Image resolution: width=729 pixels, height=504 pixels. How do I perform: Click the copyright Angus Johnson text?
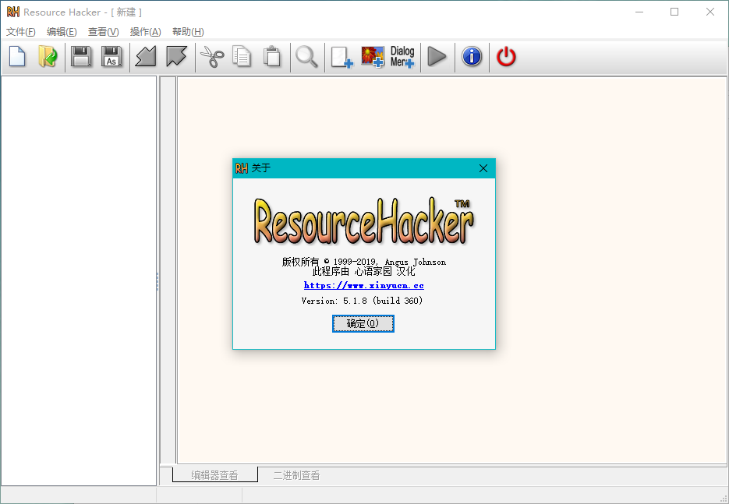[x=364, y=262]
